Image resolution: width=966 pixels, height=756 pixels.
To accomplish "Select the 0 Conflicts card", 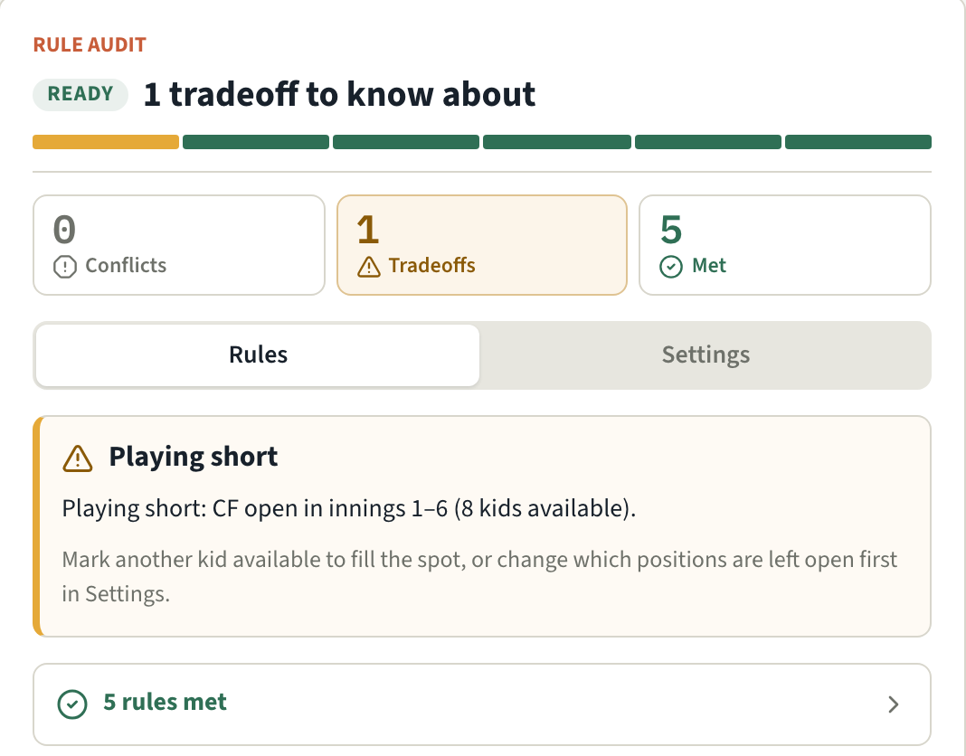I will [179, 245].
